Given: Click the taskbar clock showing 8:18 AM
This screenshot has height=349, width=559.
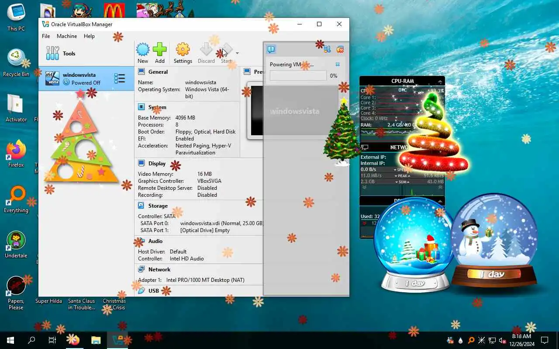Looking at the screenshot, I should (521, 340).
